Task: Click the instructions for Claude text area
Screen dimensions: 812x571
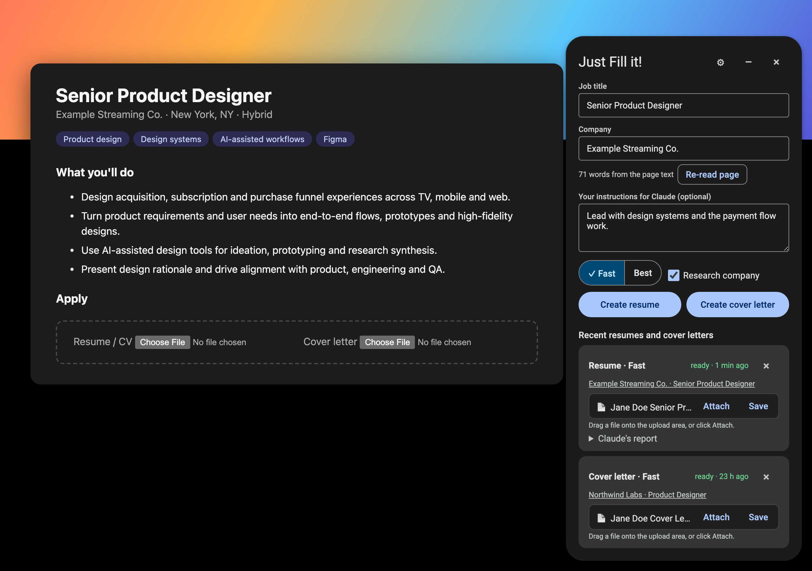Action: tap(684, 228)
